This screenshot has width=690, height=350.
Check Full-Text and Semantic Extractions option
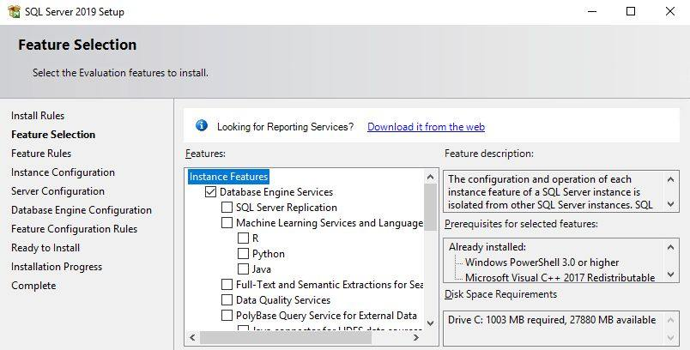(x=227, y=285)
